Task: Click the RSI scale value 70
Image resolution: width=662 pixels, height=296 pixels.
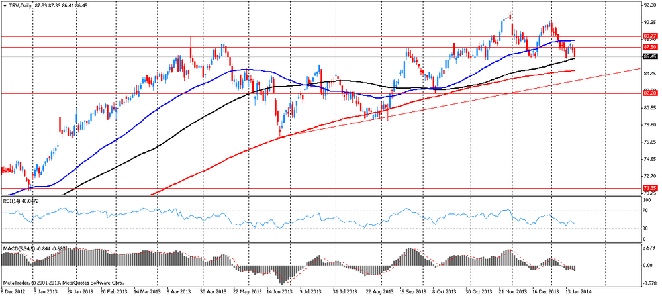Action: pos(646,211)
